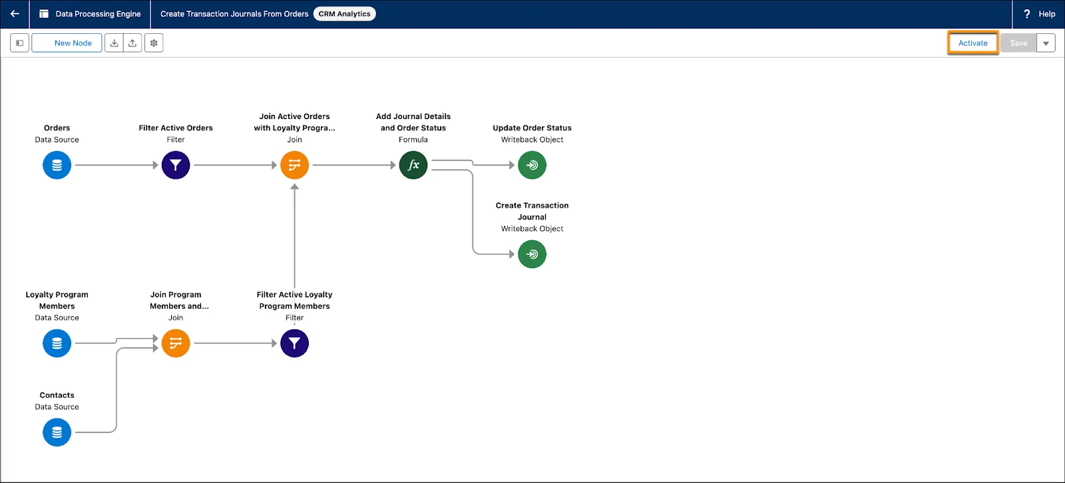Click the Orders node label

[57, 128]
